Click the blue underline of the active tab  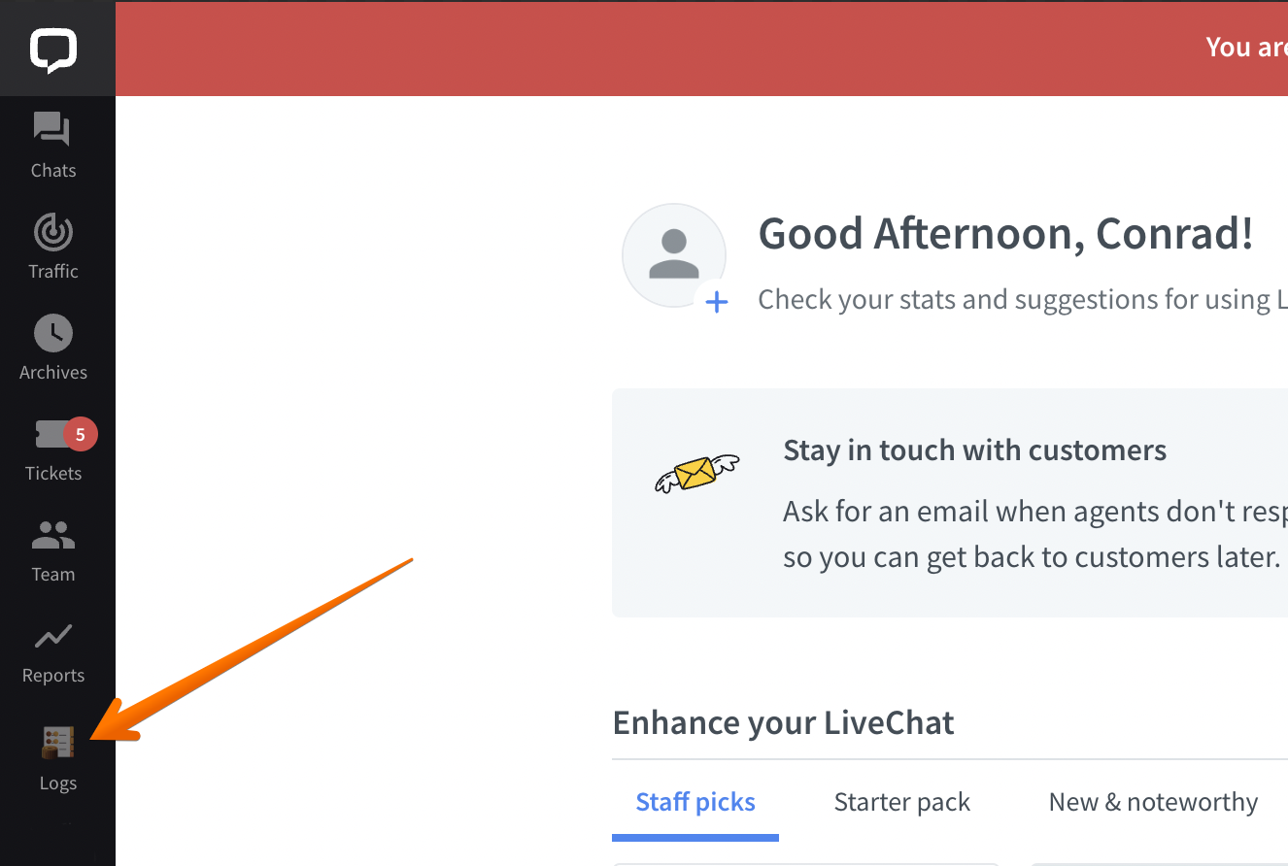(695, 836)
